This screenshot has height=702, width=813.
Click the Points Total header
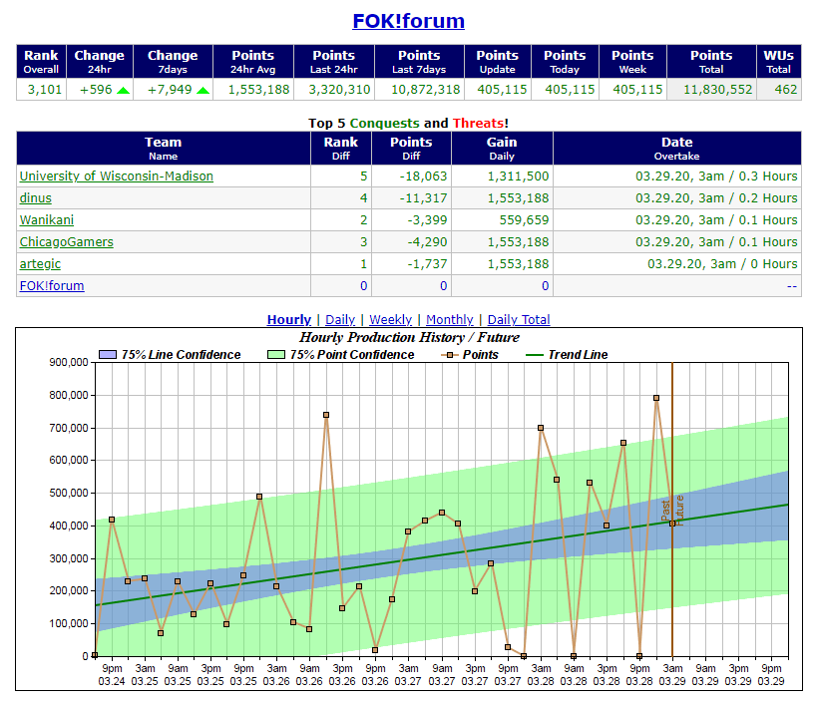point(711,62)
